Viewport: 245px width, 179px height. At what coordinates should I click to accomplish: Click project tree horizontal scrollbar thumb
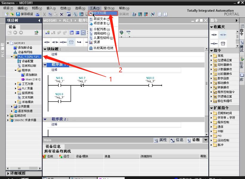point(19,168)
